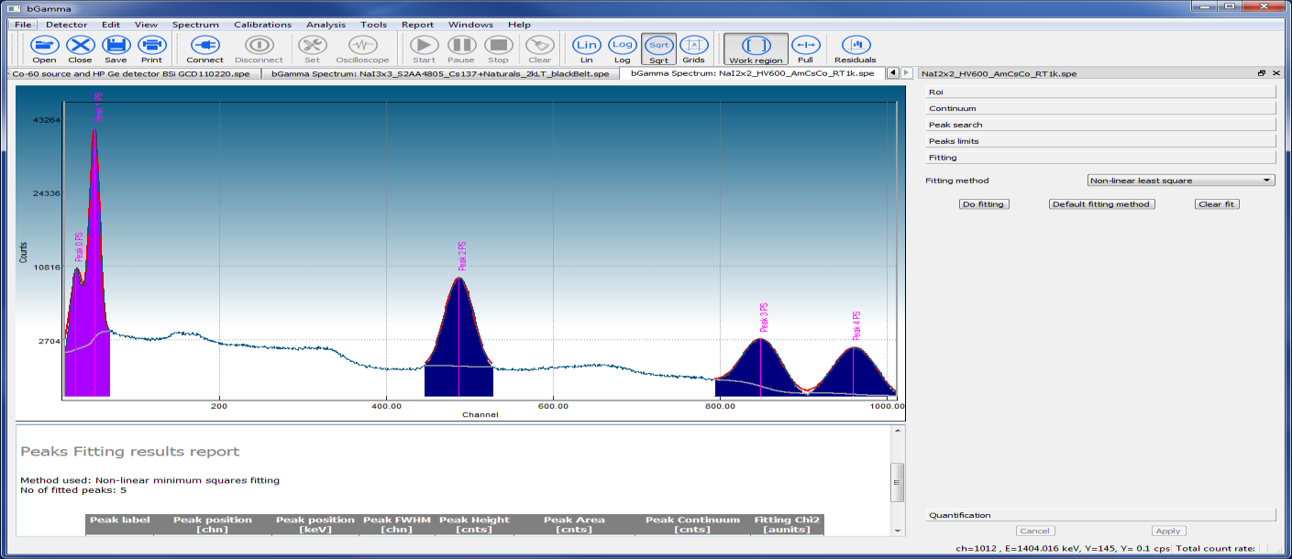Image resolution: width=1292 pixels, height=559 pixels.
Task: Open the Calibrations menu
Action: coord(263,25)
